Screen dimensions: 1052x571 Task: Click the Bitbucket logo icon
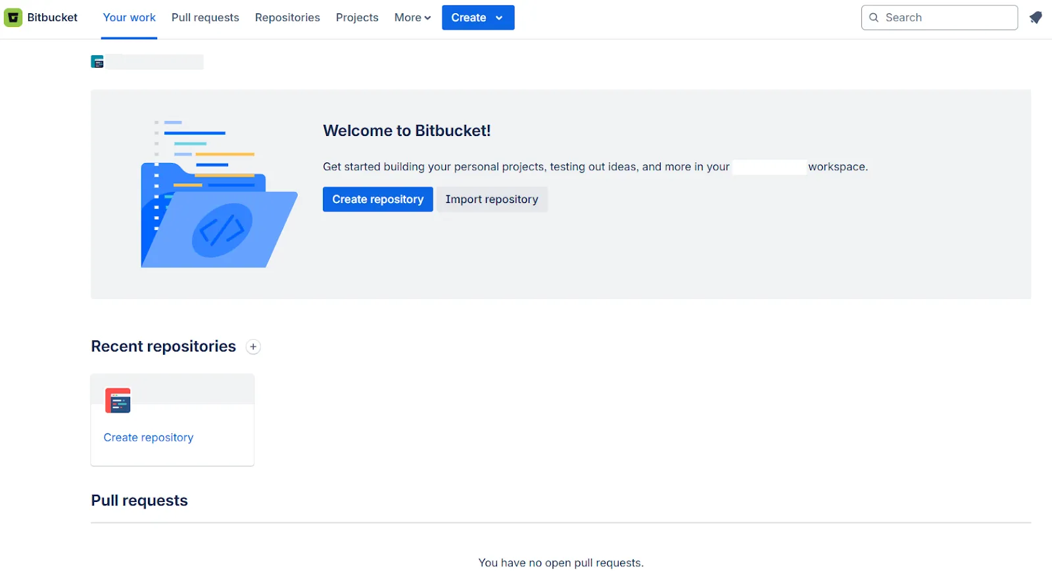(x=13, y=18)
